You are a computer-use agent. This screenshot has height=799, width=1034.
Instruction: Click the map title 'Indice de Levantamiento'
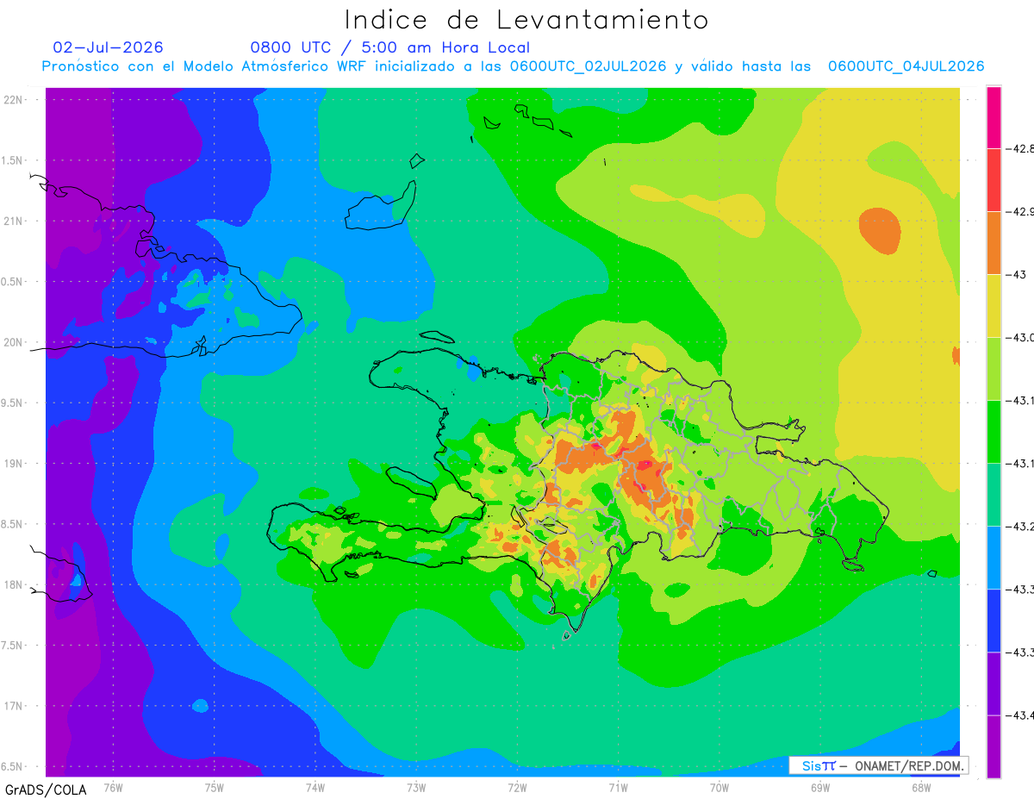point(526,19)
